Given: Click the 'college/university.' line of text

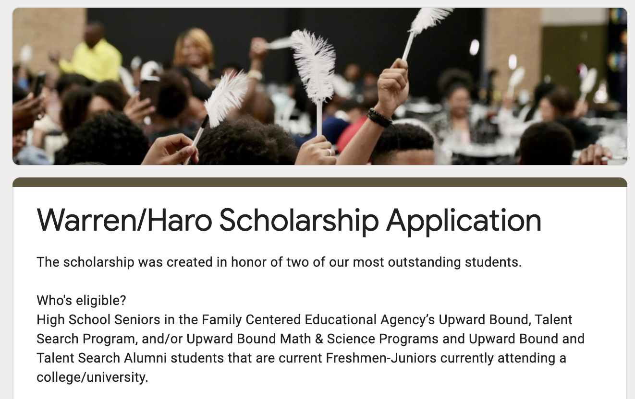Looking at the screenshot, I should (93, 377).
